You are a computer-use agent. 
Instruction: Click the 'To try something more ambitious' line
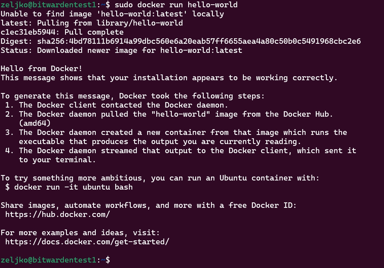pyautogui.click(x=160, y=178)
